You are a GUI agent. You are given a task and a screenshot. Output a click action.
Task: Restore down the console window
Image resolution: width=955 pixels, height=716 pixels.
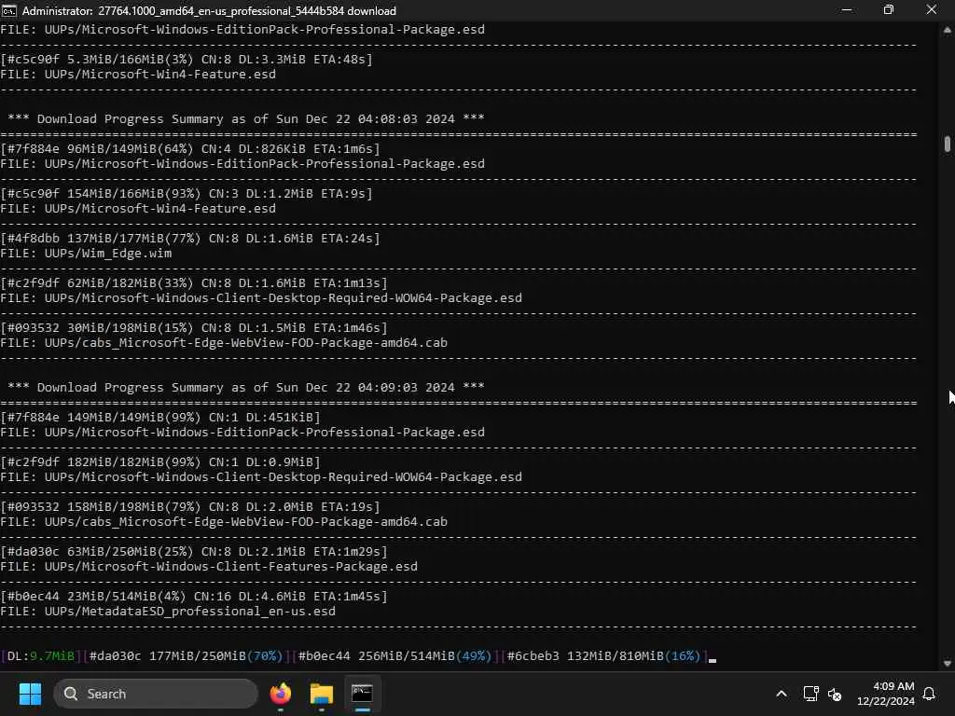pos(889,10)
